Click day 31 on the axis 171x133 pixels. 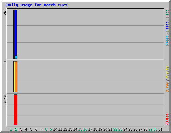click(x=160, y=129)
